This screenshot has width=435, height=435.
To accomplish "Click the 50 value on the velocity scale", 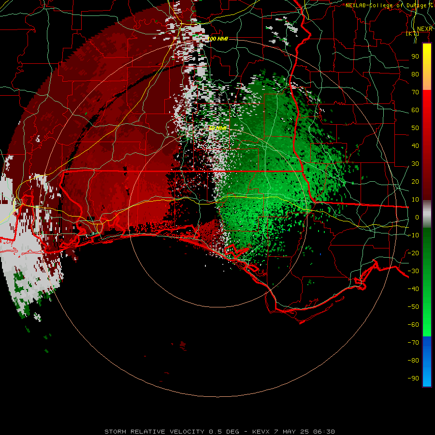I will [415, 128].
